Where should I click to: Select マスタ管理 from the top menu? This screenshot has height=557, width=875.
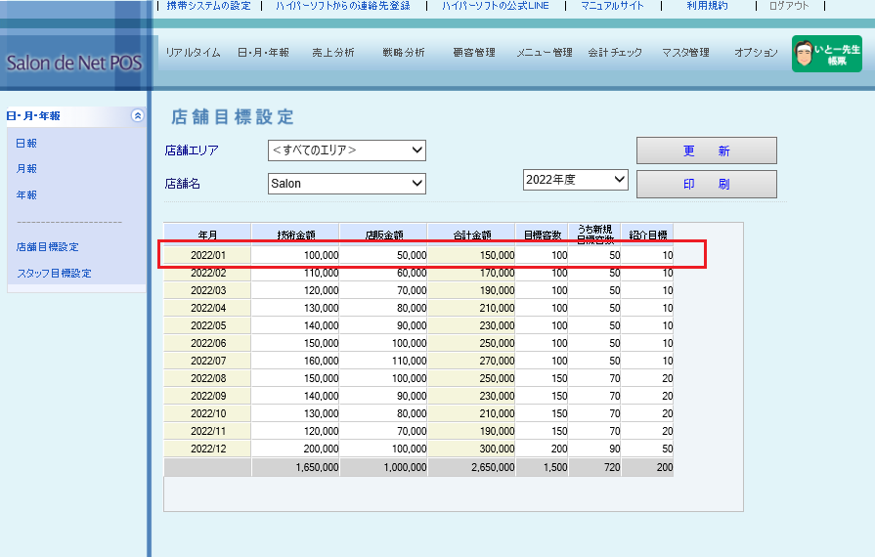[x=685, y=53]
